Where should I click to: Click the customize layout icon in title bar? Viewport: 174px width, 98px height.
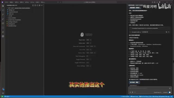coord(153,2)
